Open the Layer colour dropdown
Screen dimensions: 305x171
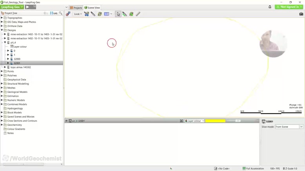pyautogui.click(x=194, y=121)
